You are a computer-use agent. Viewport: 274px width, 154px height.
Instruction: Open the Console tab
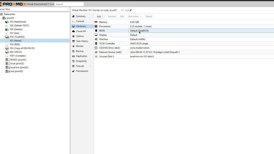(x=80, y=21)
